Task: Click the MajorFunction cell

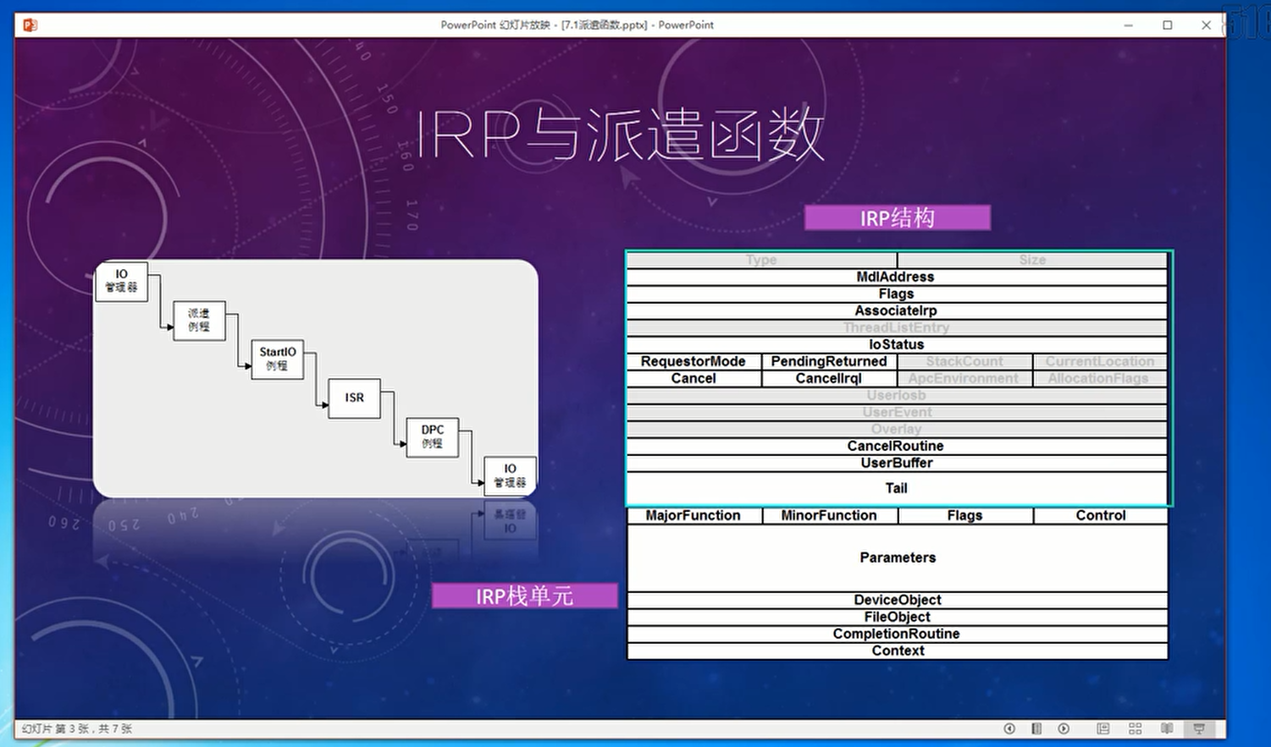Action: click(x=694, y=515)
